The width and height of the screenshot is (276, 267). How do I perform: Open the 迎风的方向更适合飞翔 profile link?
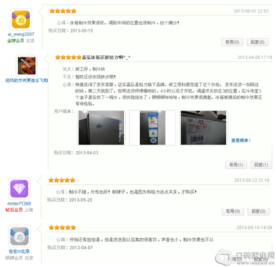coord(26,80)
